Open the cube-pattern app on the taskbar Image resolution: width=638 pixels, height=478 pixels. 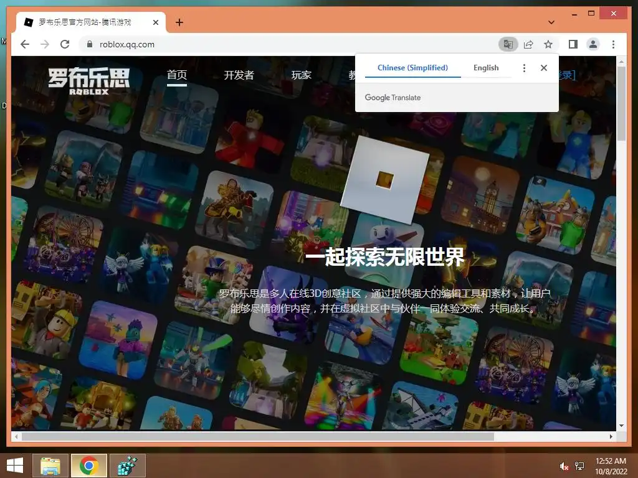(127, 466)
